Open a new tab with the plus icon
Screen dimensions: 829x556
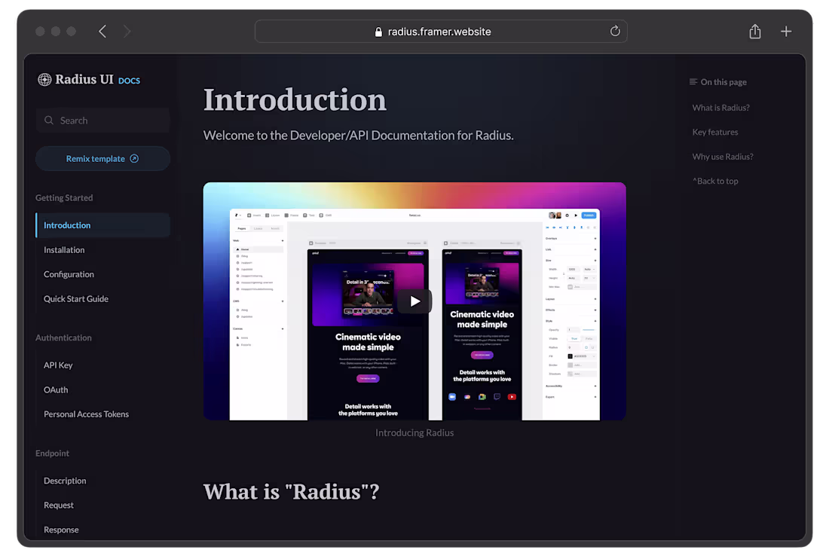point(786,31)
